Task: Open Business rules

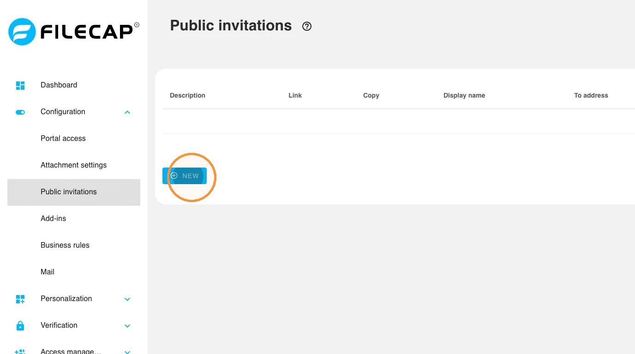Action: pyautogui.click(x=74, y=245)
